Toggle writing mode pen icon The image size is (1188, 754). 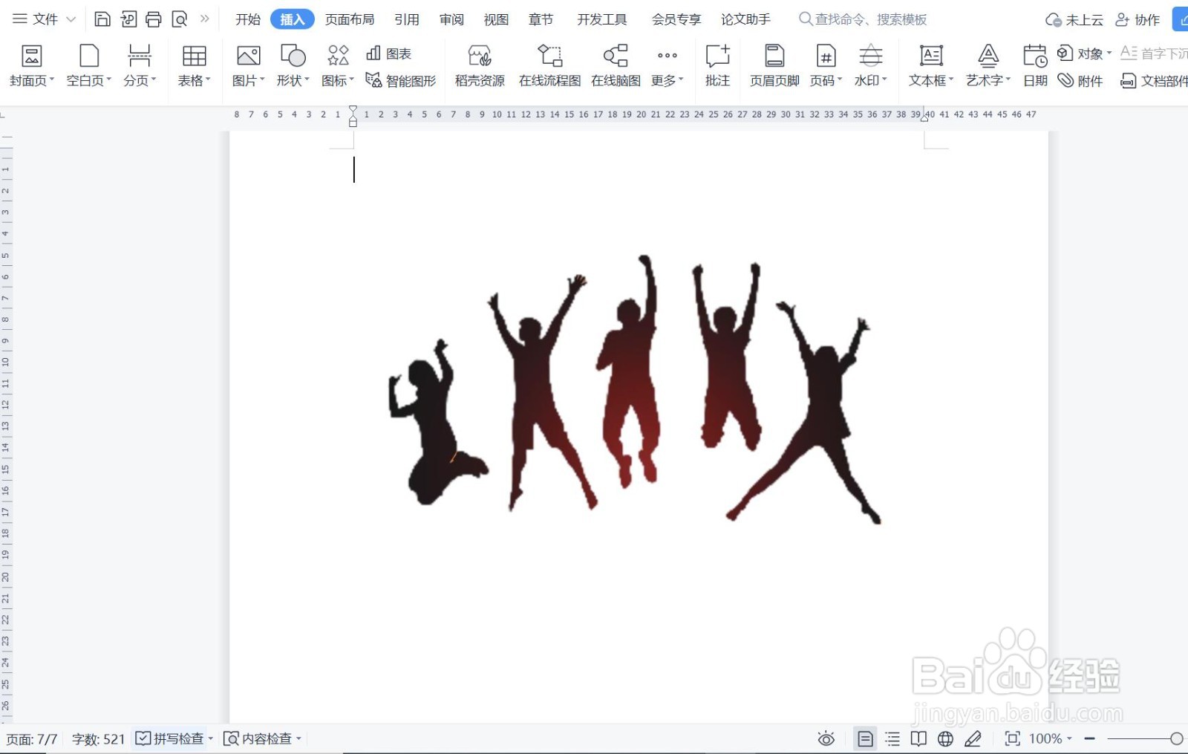pyautogui.click(x=973, y=738)
